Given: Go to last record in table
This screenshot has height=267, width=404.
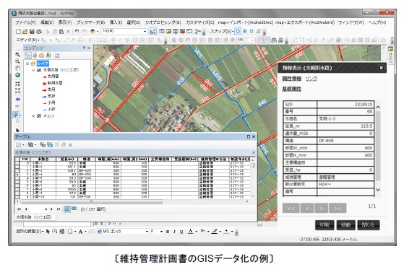Looking at the screenshot, I should click(x=59, y=209).
